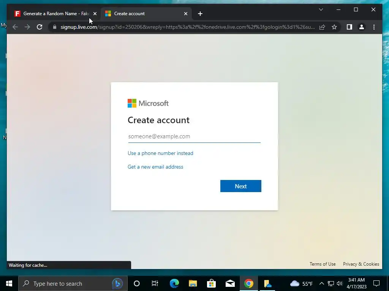
Task: Open the volume control tray icon
Action: click(340, 283)
